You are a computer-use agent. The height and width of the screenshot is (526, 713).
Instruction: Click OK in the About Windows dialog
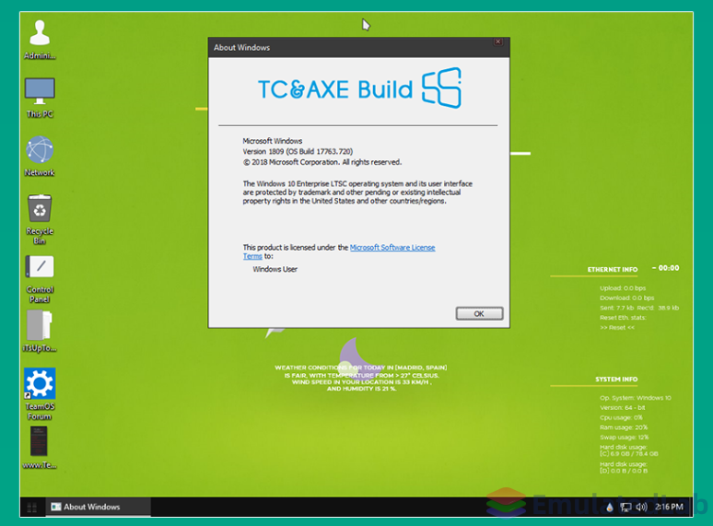click(479, 314)
